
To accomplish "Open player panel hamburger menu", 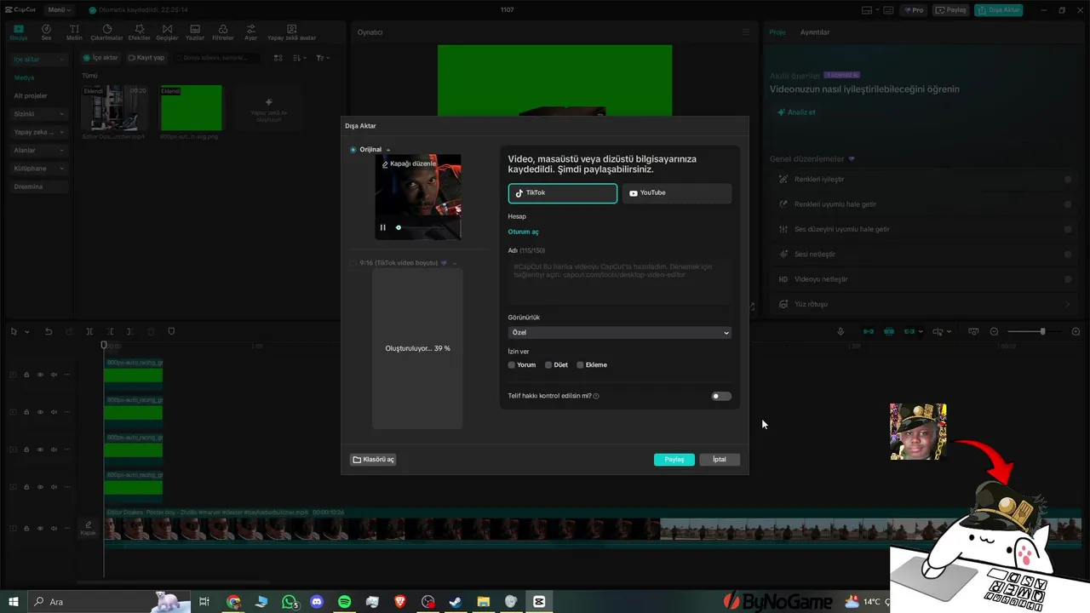I will [x=745, y=32].
